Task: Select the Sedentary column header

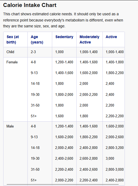Action: 64,37
